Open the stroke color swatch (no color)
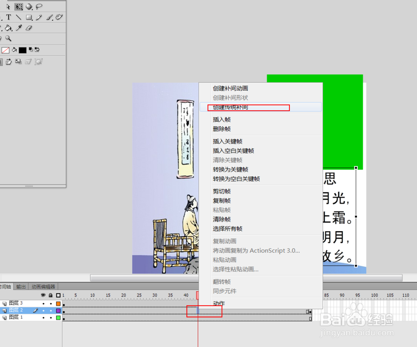 [x=5, y=50]
